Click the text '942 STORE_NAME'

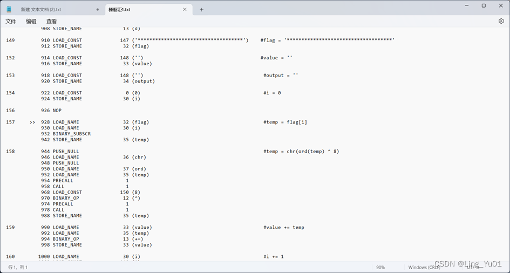62,140
